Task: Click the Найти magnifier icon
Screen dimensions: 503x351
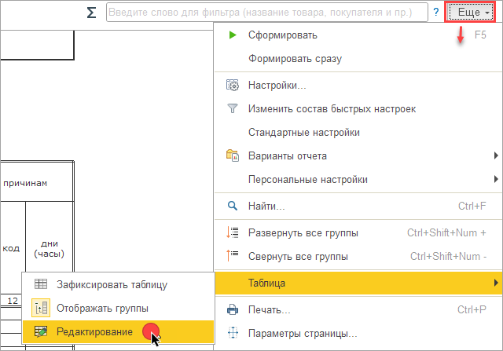Action: (232, 207)
